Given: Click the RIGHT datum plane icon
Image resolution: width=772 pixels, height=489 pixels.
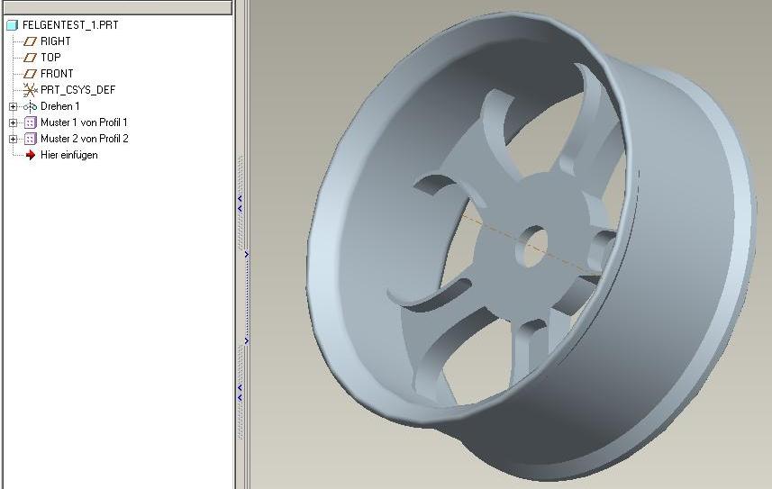Looking at the screenshot, I should click(30, 41).
